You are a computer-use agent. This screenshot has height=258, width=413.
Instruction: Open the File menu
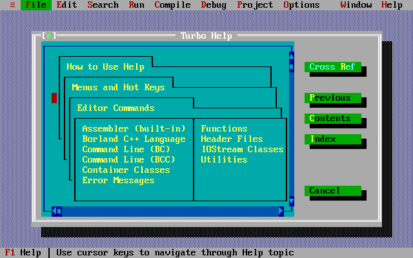(x=36, y=5)
